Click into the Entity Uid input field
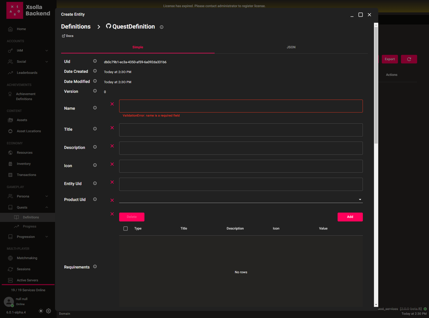Screen dimensions: 429x318 (241, 184)
